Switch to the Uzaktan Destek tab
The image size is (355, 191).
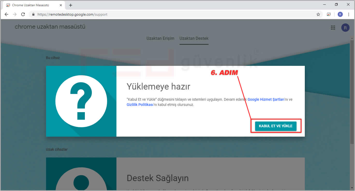pos(194,38)
